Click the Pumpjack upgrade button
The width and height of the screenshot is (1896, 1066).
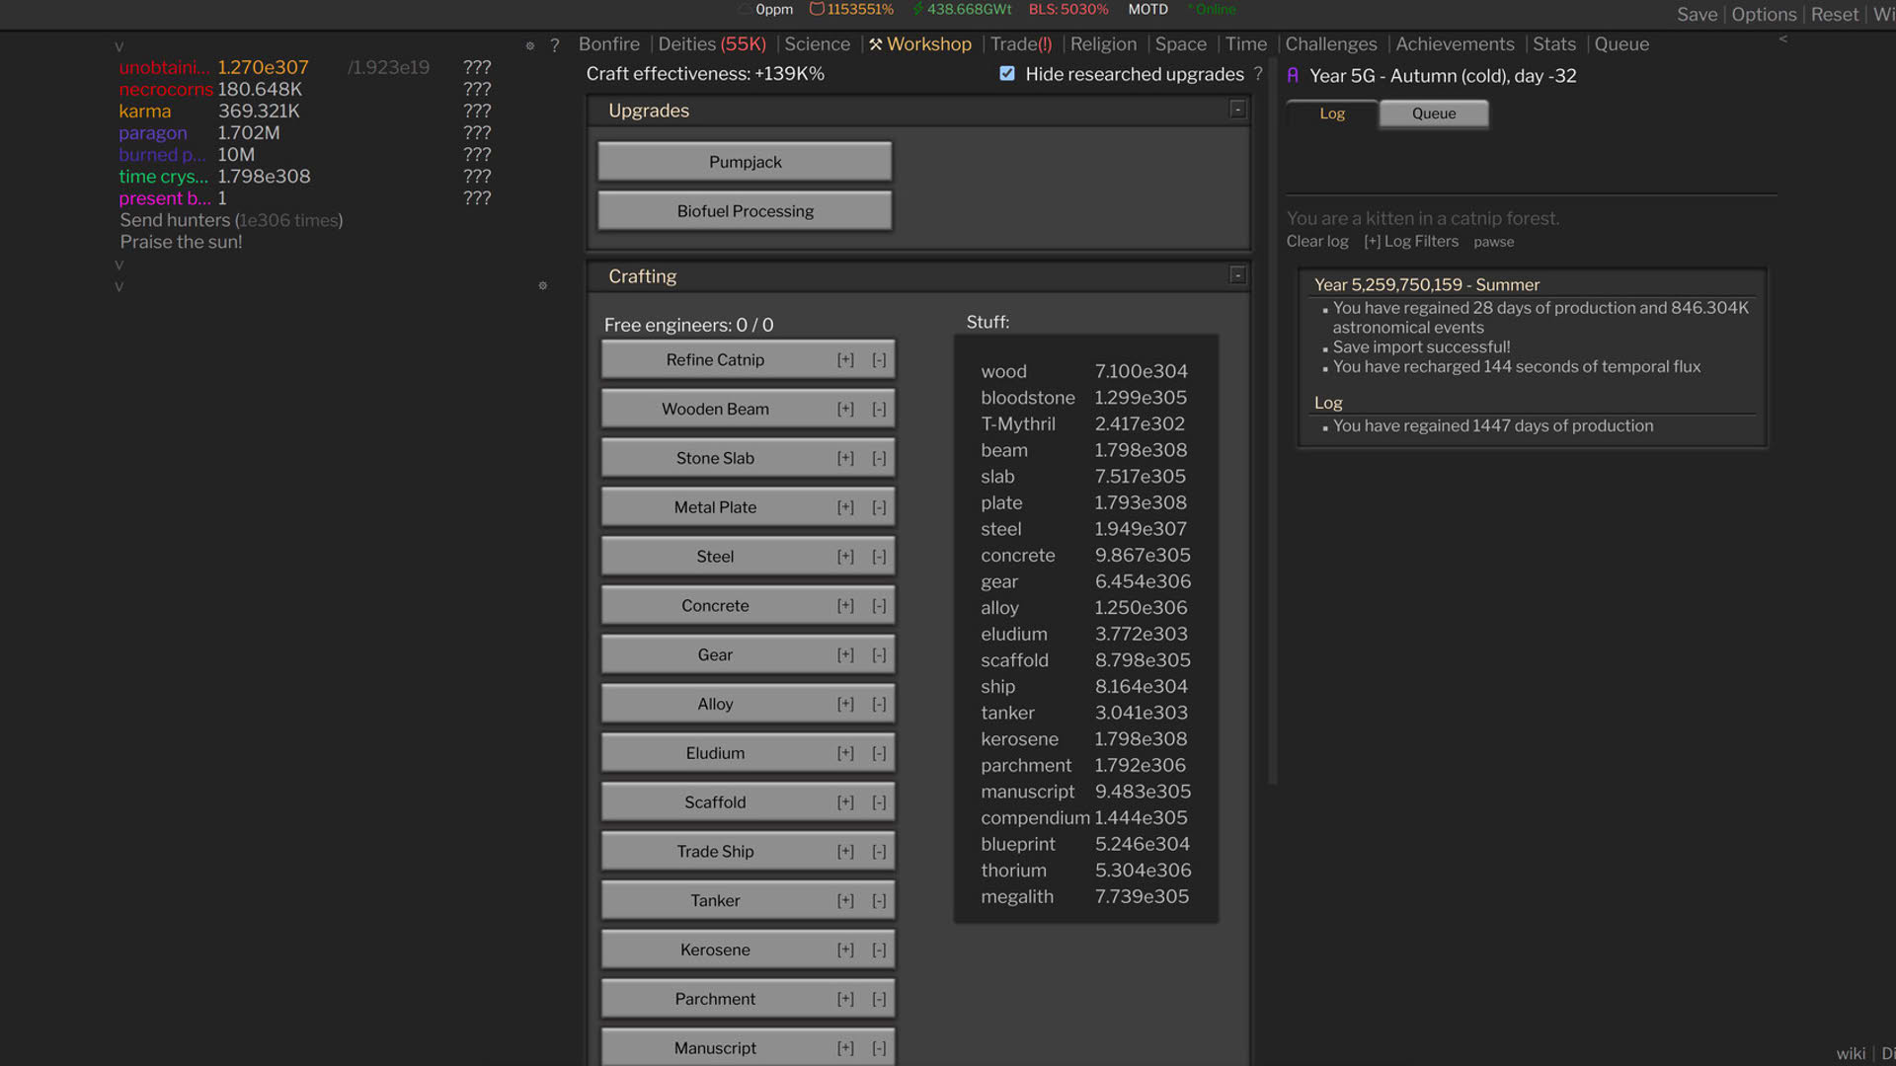pyautogui.click(x=746, y=162)
